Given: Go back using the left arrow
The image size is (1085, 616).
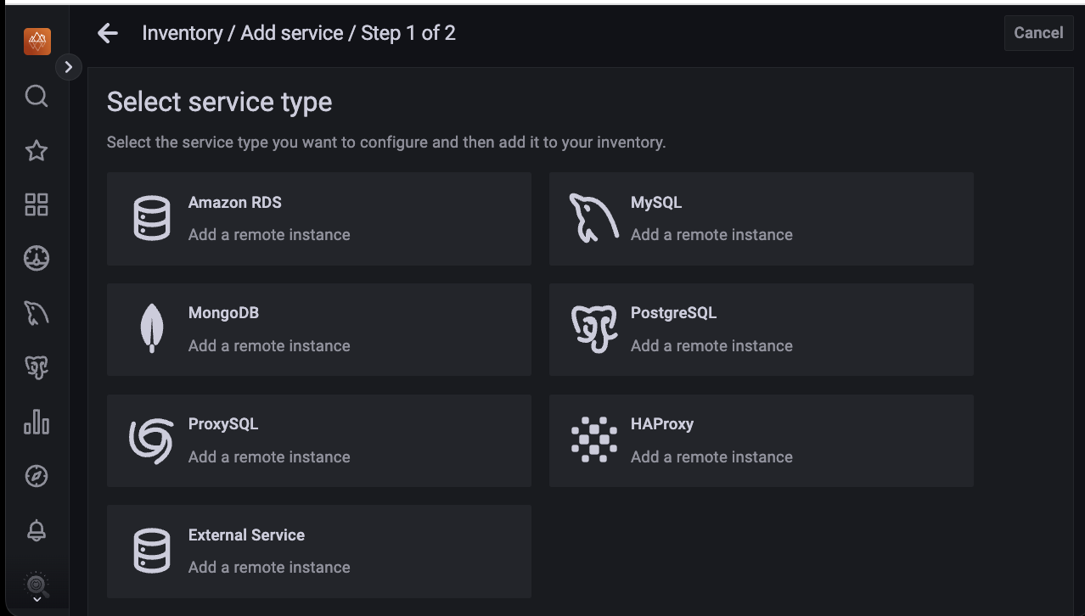Looking at the screenshot, I should 108,33.
